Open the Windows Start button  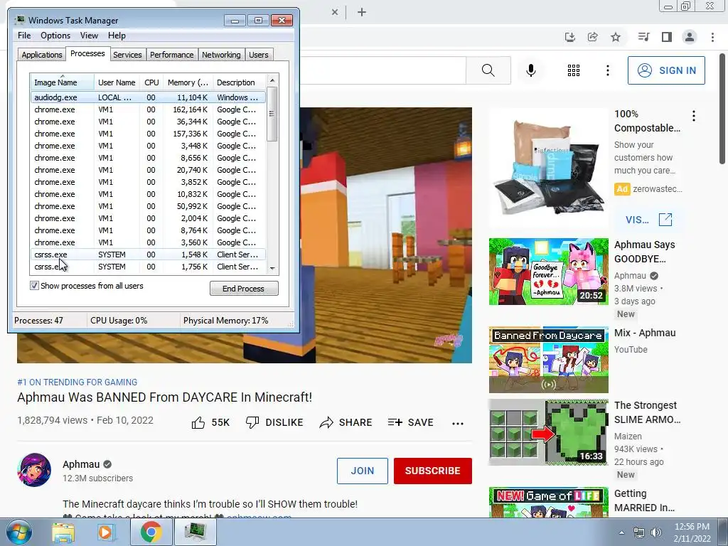19,532
